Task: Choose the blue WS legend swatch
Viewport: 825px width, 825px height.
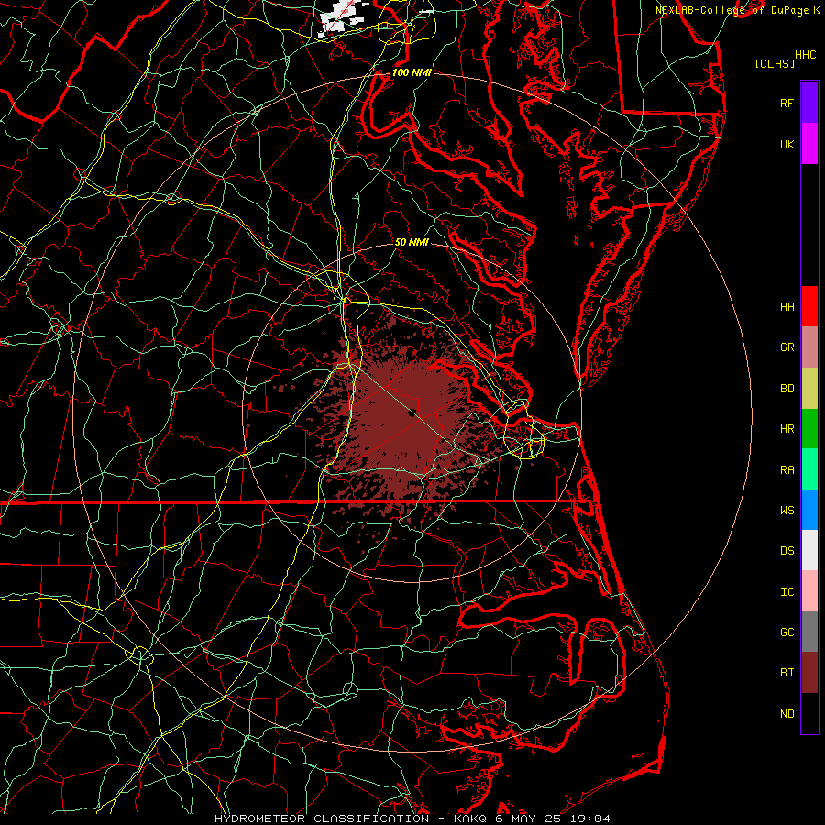Action: tap(809, 510)
